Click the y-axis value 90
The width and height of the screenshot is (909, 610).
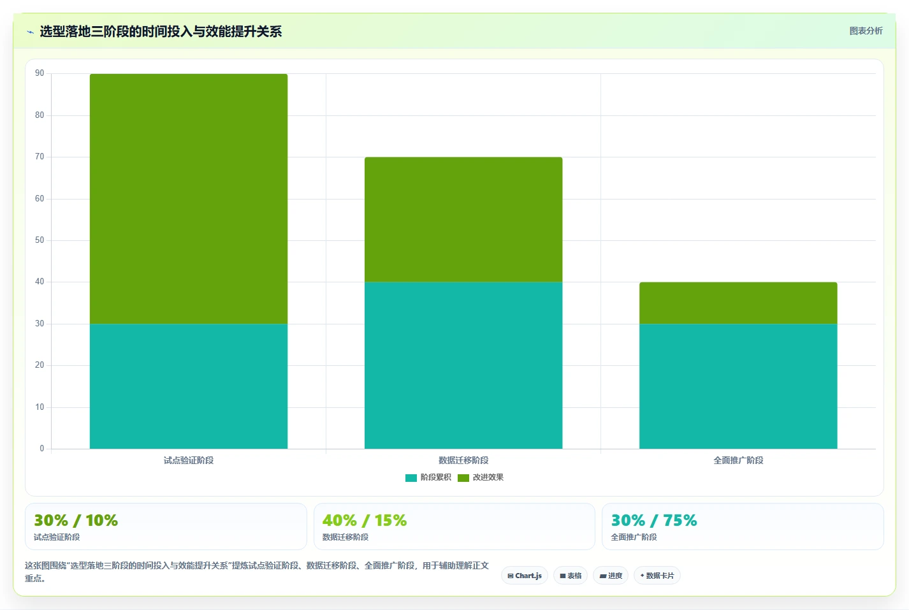pyautogui.click(x=40, y=73)
